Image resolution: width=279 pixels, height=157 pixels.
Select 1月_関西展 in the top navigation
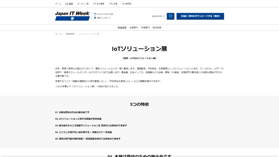(126, 4)
